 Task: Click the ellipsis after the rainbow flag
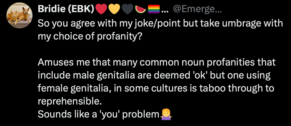pyautogui.click(x=165, y=11)
